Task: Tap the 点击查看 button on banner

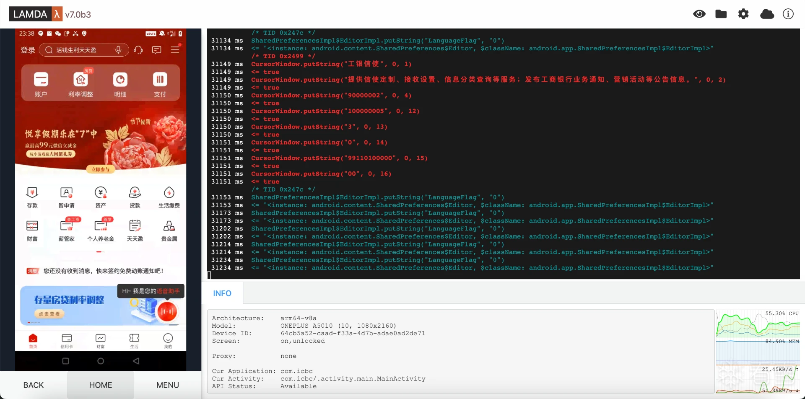Action: pyautogui.click(x=49, y=313)
